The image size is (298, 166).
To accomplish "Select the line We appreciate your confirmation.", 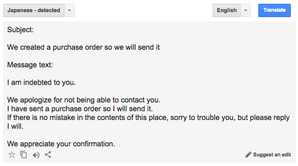I will (x=61, y=144).
